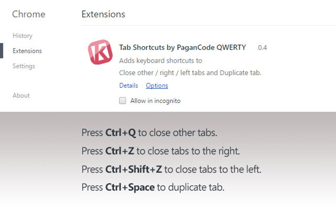The image size is (336, 210).
Task: Select Extensions in the sidebar
Action: point(27,51)
